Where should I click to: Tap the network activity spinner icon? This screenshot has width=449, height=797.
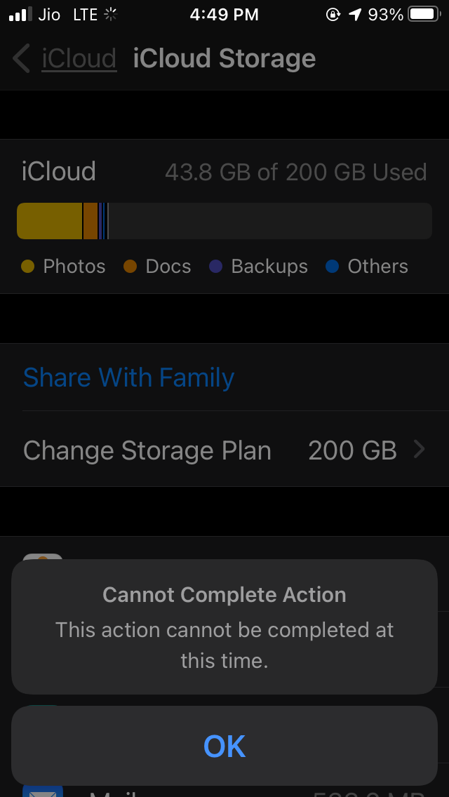pos(110,14)
